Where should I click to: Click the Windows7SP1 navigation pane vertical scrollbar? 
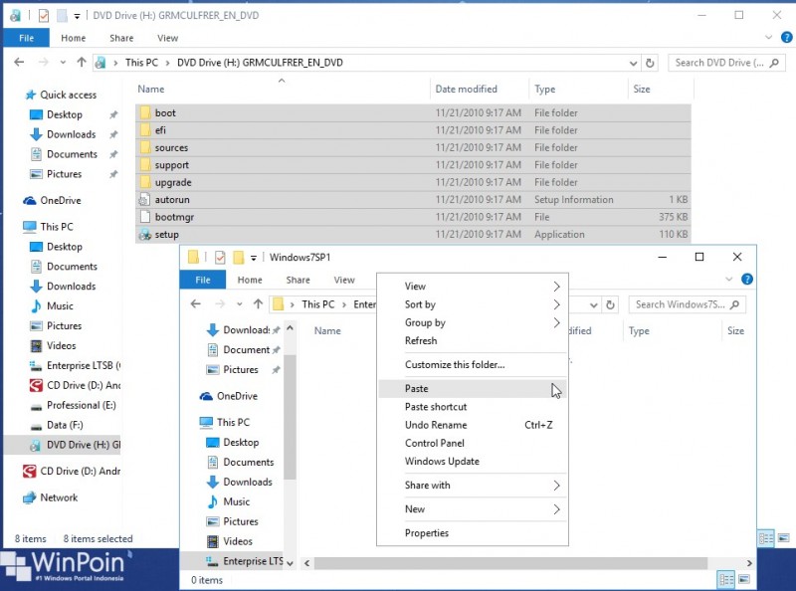(x=290, y=416)
